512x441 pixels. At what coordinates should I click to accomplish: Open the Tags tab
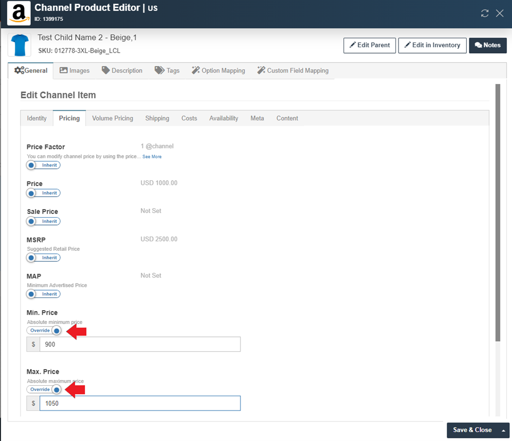click(167, 70)
